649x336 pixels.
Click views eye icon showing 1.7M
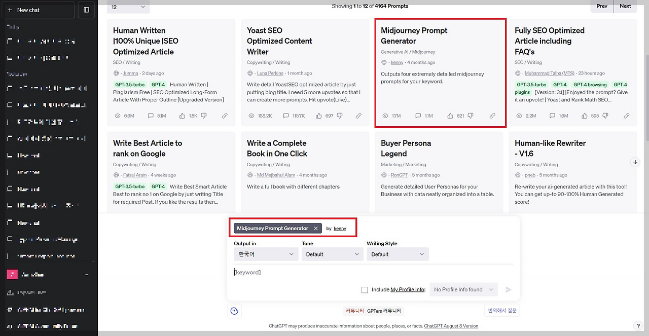(385, 116)
